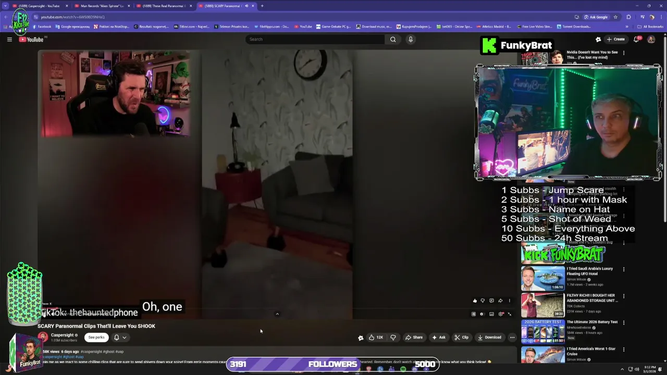Open YouTube notifications bell

[x=637, y=39]
